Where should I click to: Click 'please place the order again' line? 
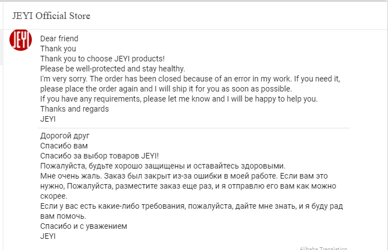click(166, 89)
